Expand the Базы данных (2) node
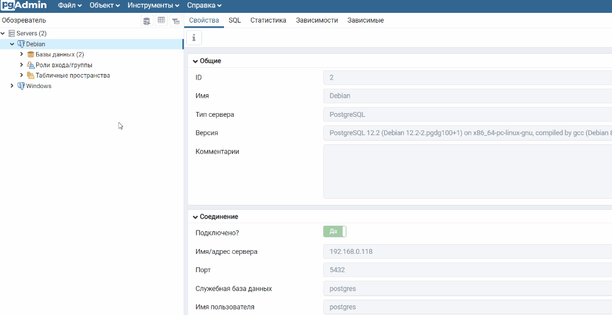Screen dimensions: 612x315 21,54
